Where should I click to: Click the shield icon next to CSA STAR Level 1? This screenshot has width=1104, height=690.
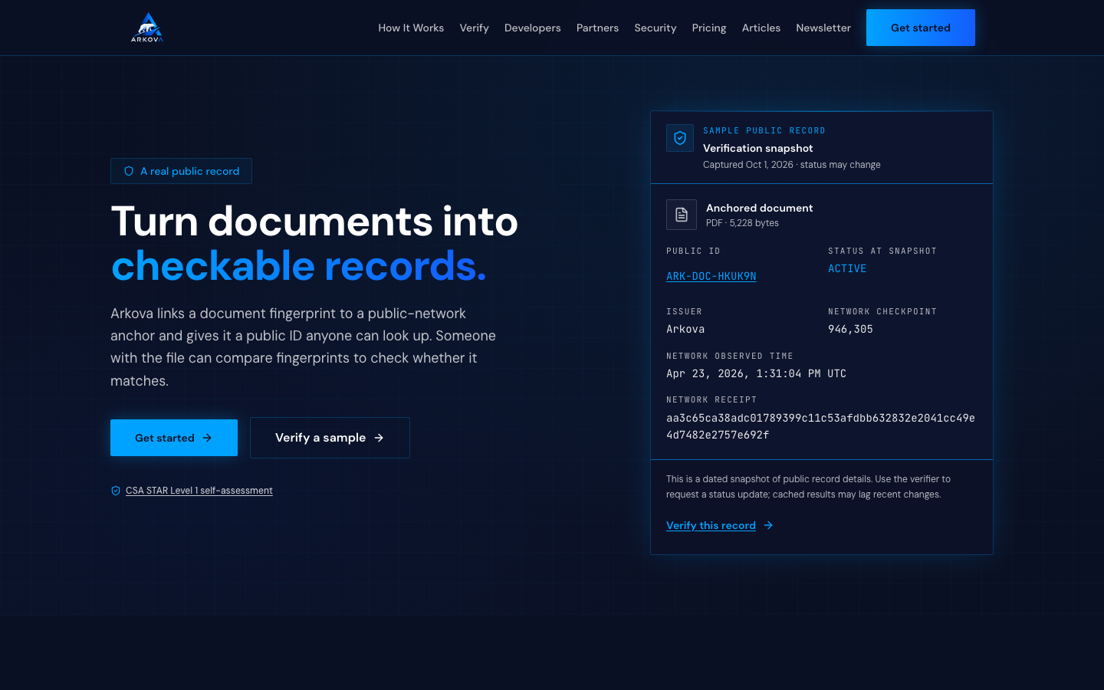[x=116, y=491]
